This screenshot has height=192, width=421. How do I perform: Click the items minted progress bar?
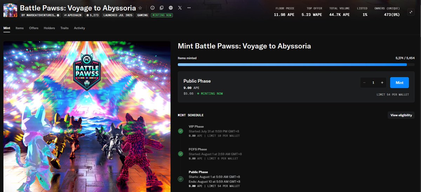[296, 64]
